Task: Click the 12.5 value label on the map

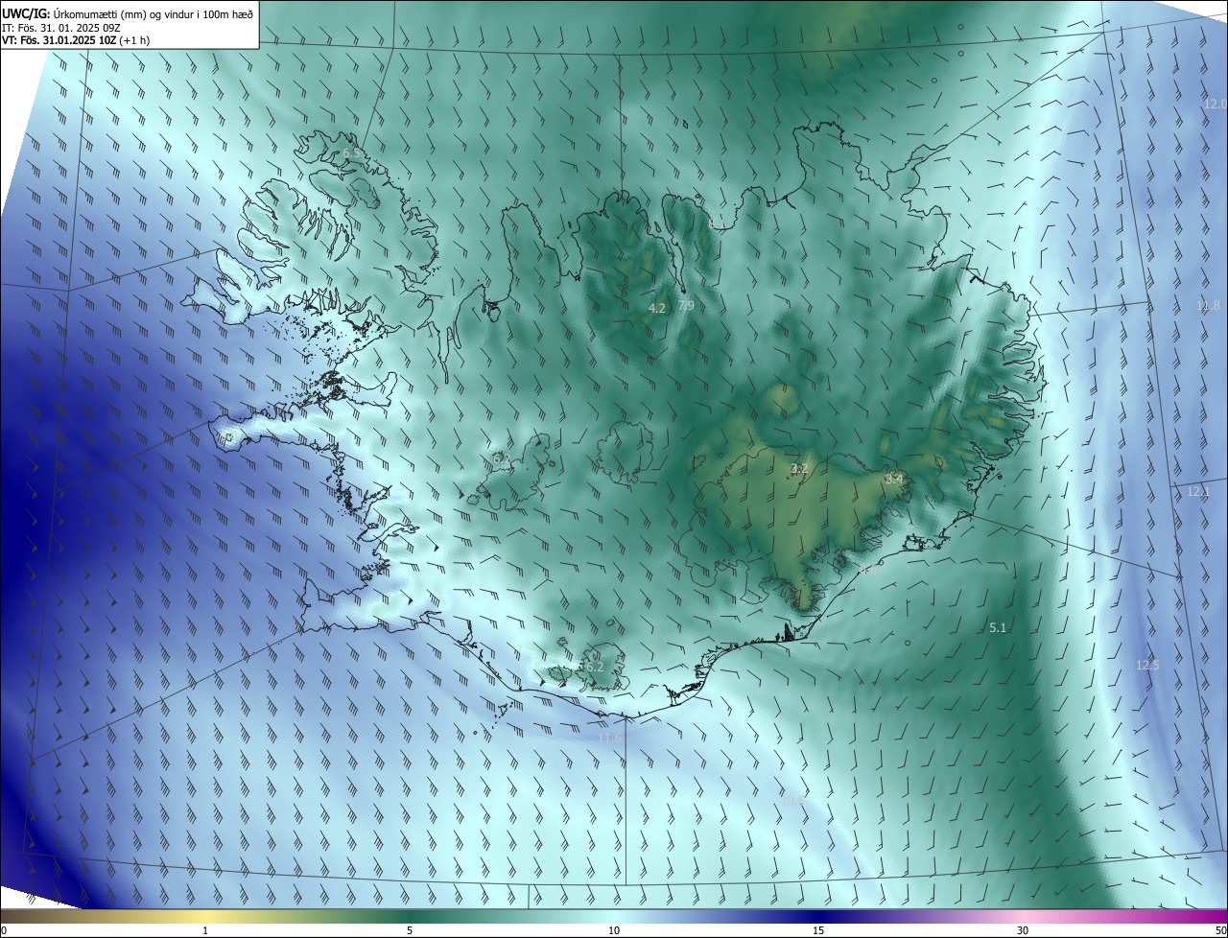Action: click(x=1147, y=665)
